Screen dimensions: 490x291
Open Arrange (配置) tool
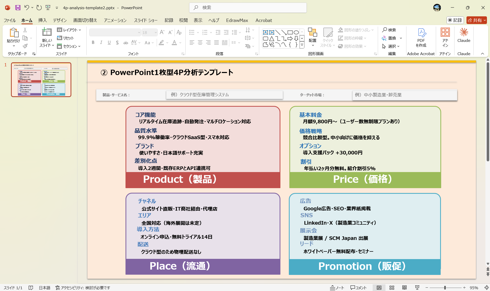point(312,37)
